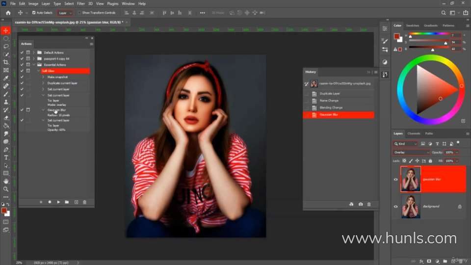Open the Filter menu
The height and width of the screenshot is (265, 471).
(81, 3)
